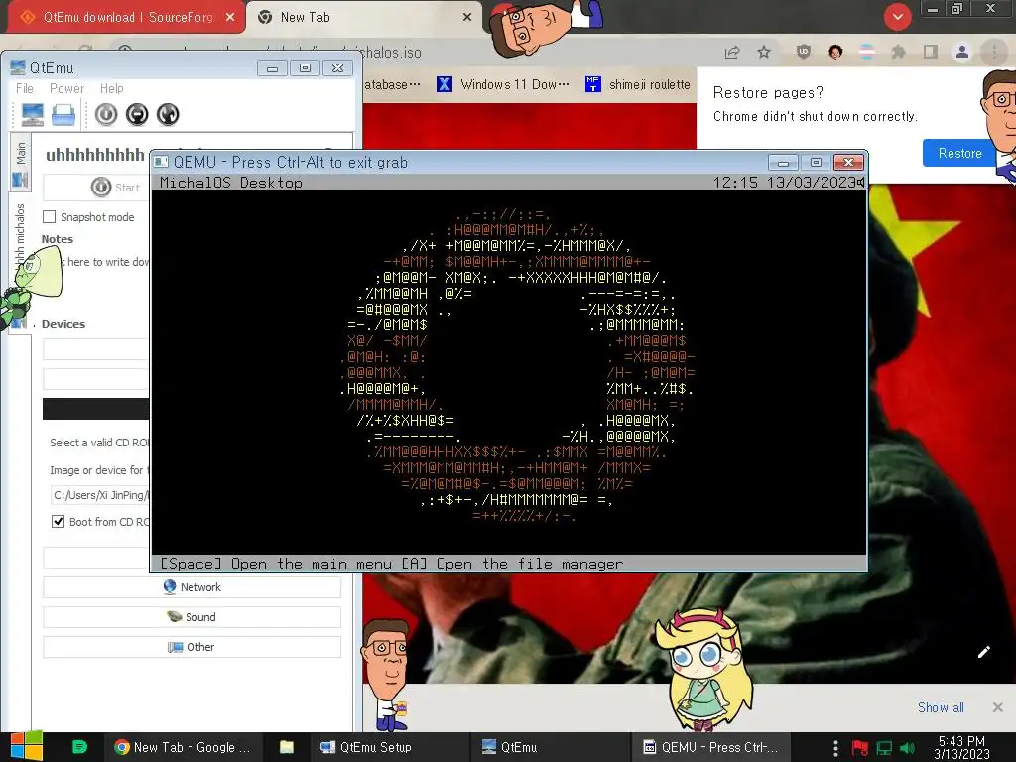Click the restart machine icon in QtEmu toolbar
Viewport: 1016px width, 762px height.
coord(168,115)
